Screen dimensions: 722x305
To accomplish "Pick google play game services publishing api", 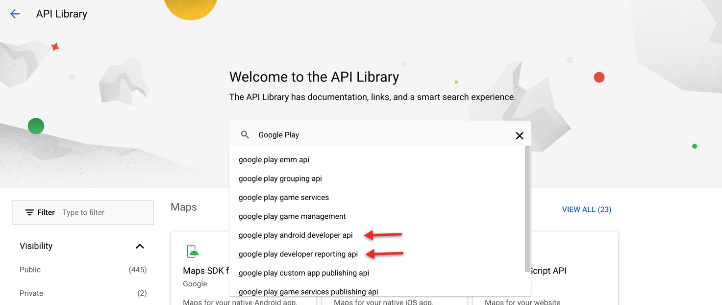I will pyautogui.click(x=308, y=291).
